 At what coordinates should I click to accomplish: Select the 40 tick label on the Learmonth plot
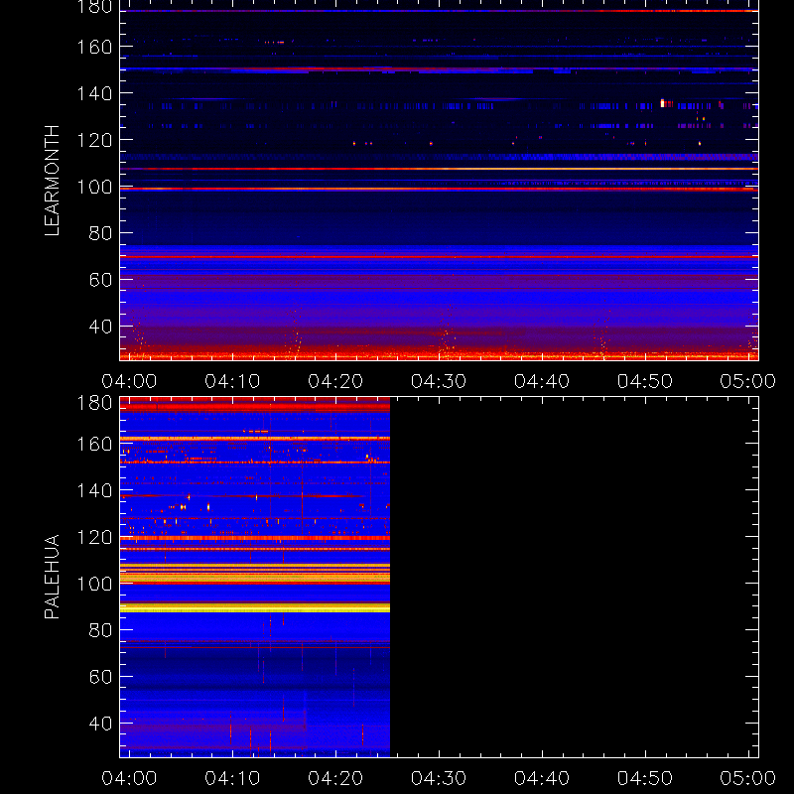(101, 327)
